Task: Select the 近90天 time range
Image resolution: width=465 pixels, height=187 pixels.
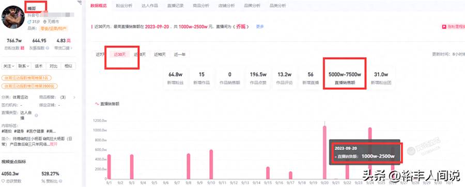Action: [160, 55]
